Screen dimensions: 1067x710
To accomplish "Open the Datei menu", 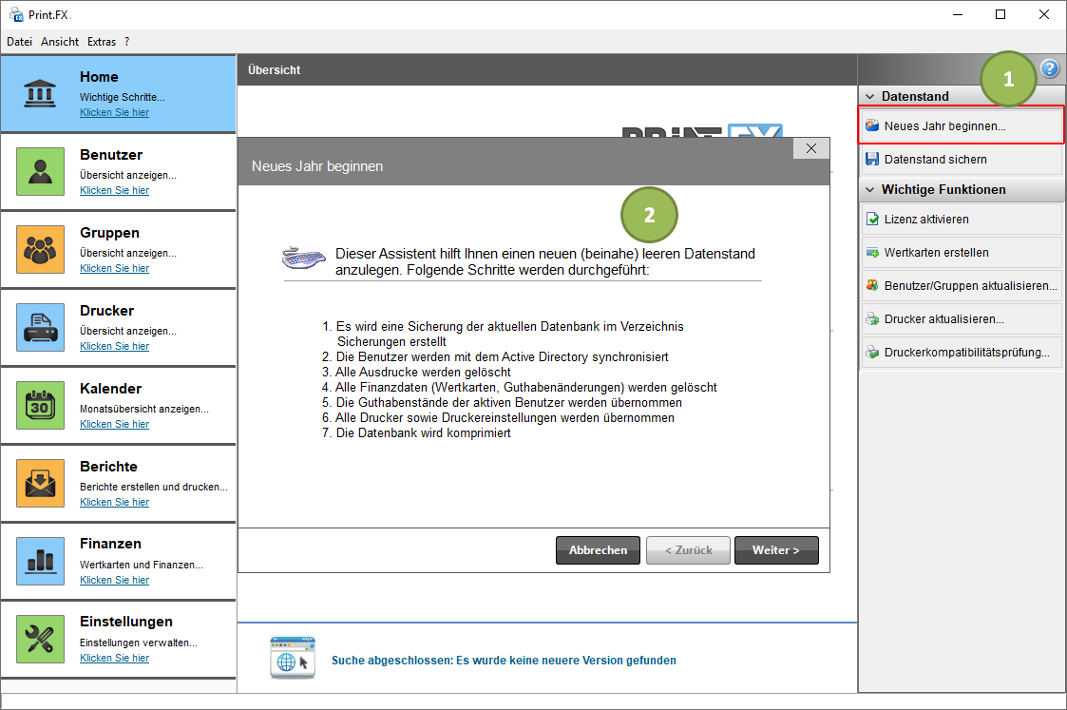I will click(19, 42).
